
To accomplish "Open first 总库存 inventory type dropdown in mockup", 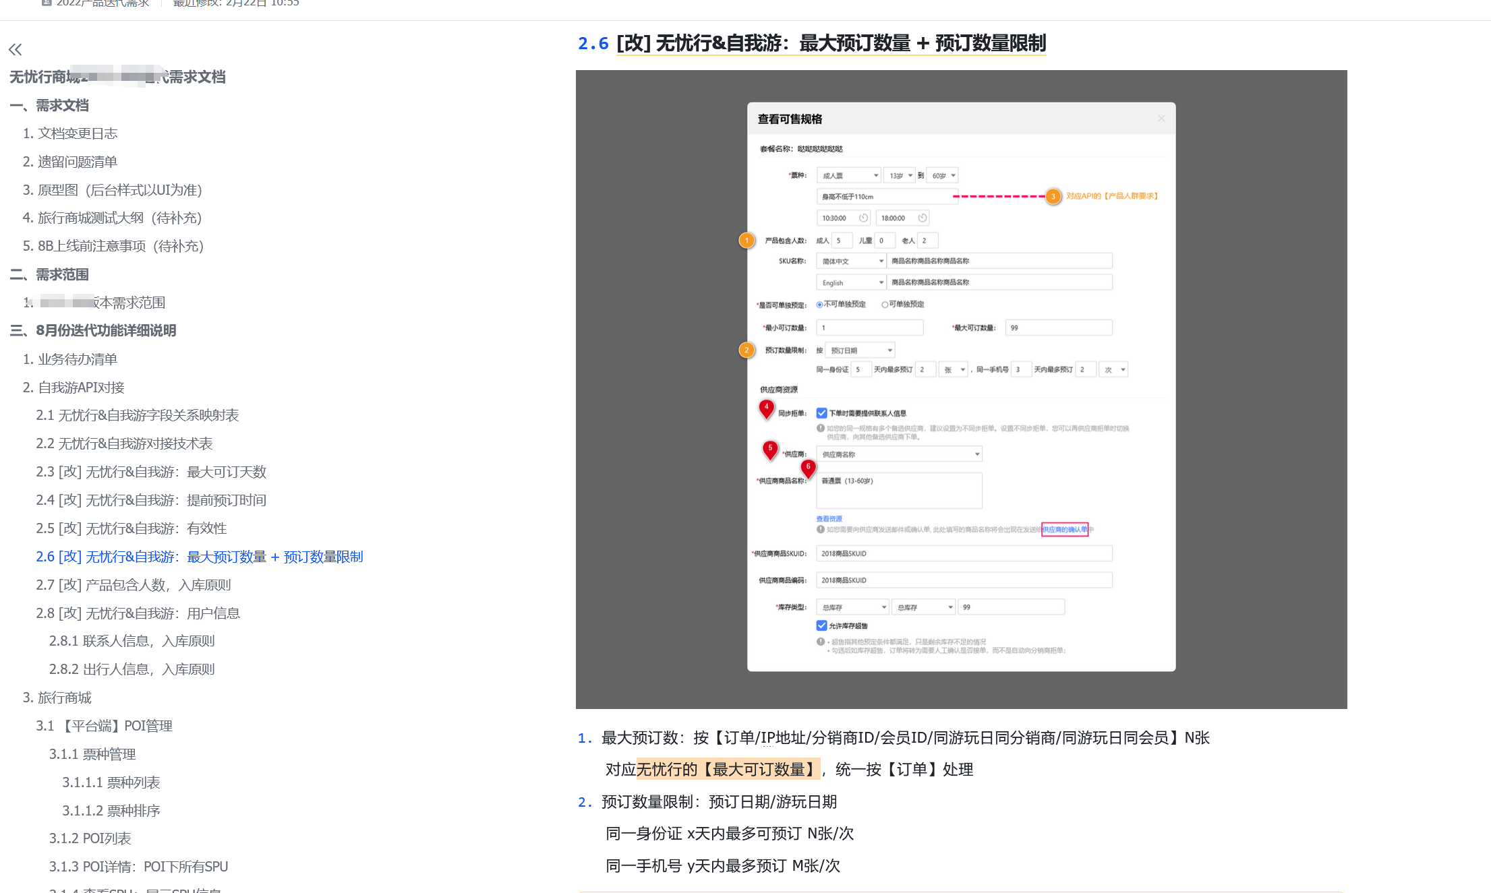I will tap(852, 607).
